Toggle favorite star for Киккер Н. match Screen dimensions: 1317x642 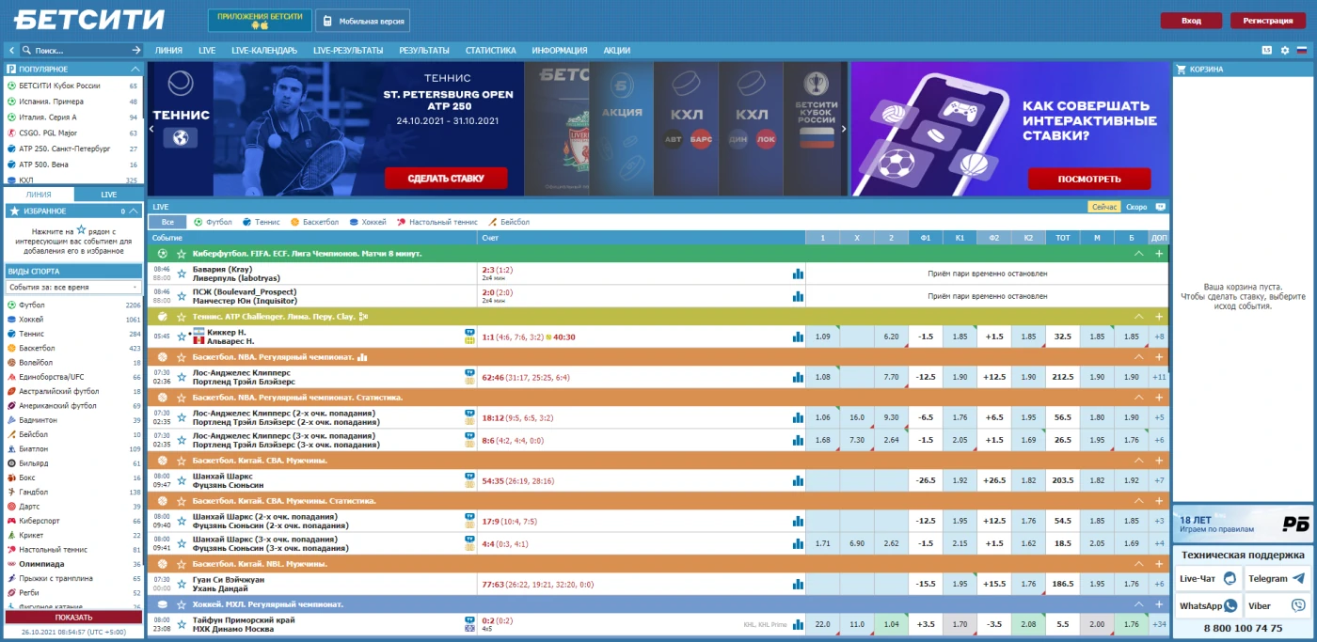(x=182, y=337)
